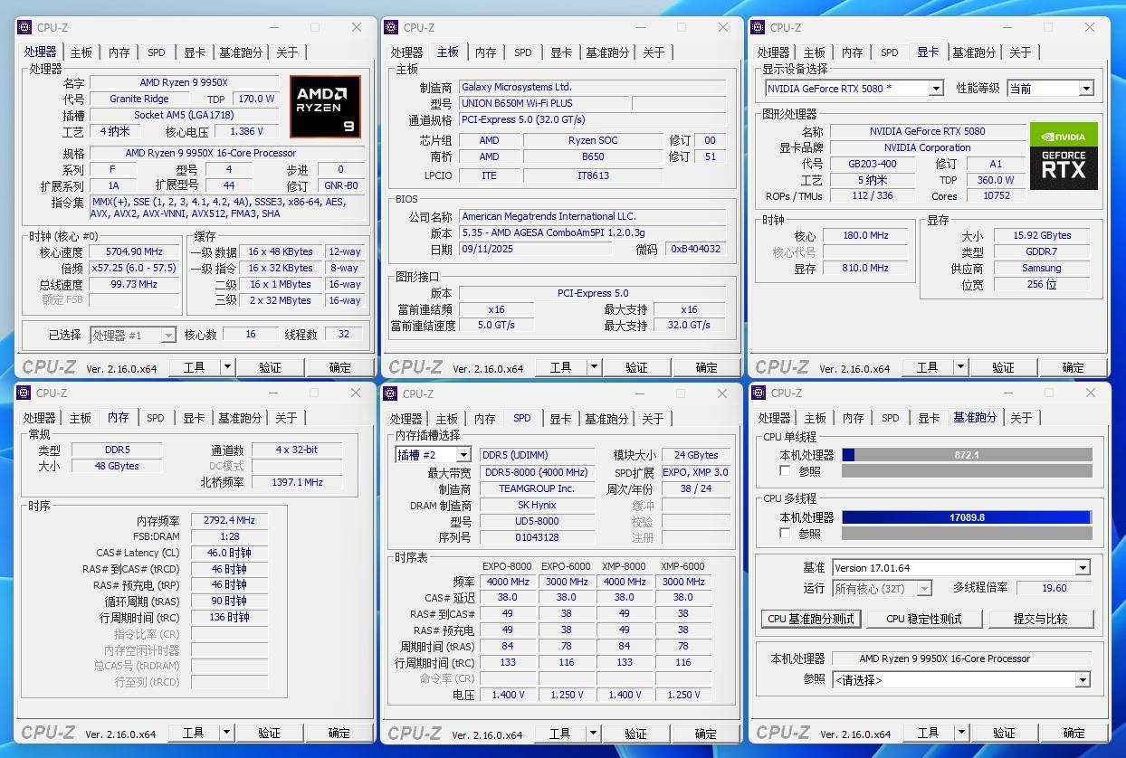Click the multi-thread 17089.8 score bar
Viewport: 1126px width, 758px height.
click(966, 517)
